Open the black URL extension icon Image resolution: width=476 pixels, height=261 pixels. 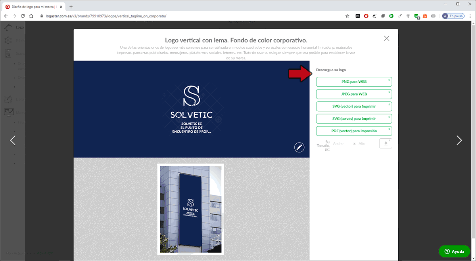[357, 16]
